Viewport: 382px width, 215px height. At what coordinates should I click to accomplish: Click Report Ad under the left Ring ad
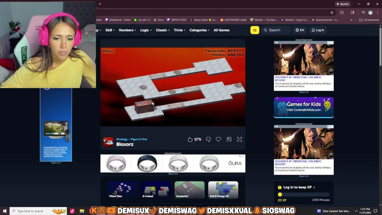click(56, 163)
